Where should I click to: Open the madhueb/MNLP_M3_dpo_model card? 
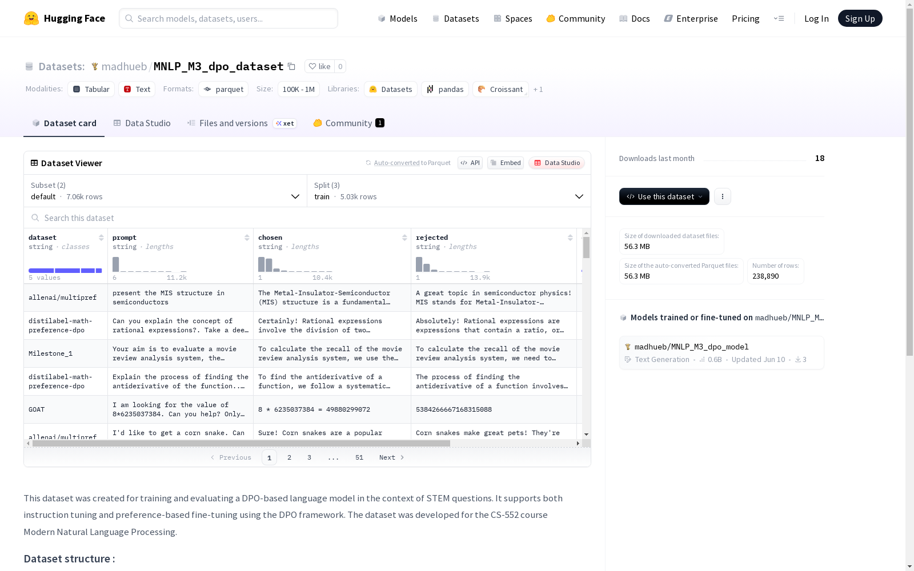click(721, 353)
